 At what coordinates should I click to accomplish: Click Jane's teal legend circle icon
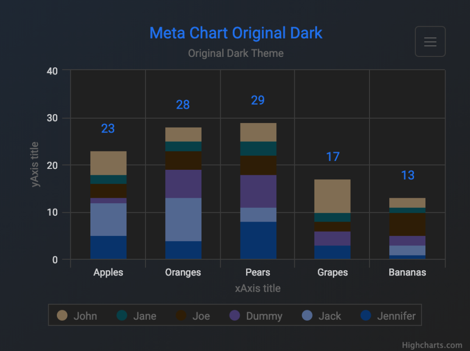[122, 315]
